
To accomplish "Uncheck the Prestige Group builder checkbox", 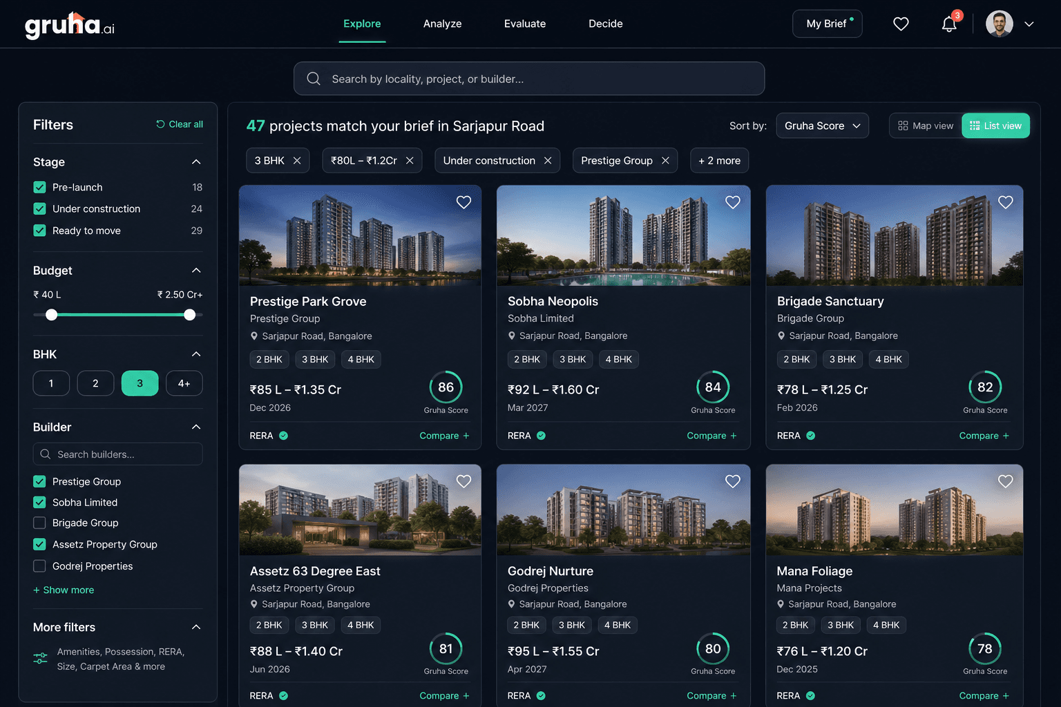I will point(39,481).
